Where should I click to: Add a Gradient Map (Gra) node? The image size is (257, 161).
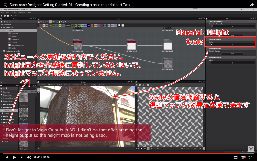[73, 25]
